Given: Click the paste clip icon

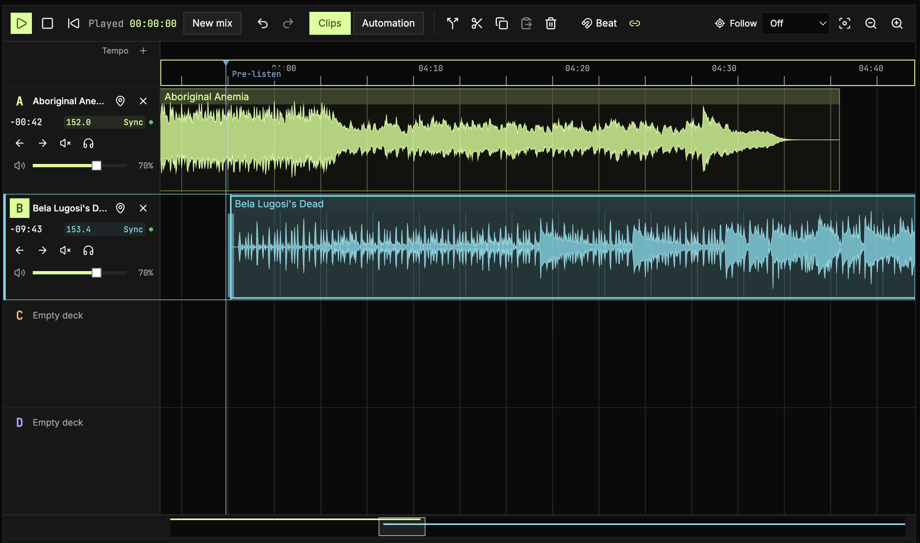Looking at the screenshot, I should click(x=526, y=23).
